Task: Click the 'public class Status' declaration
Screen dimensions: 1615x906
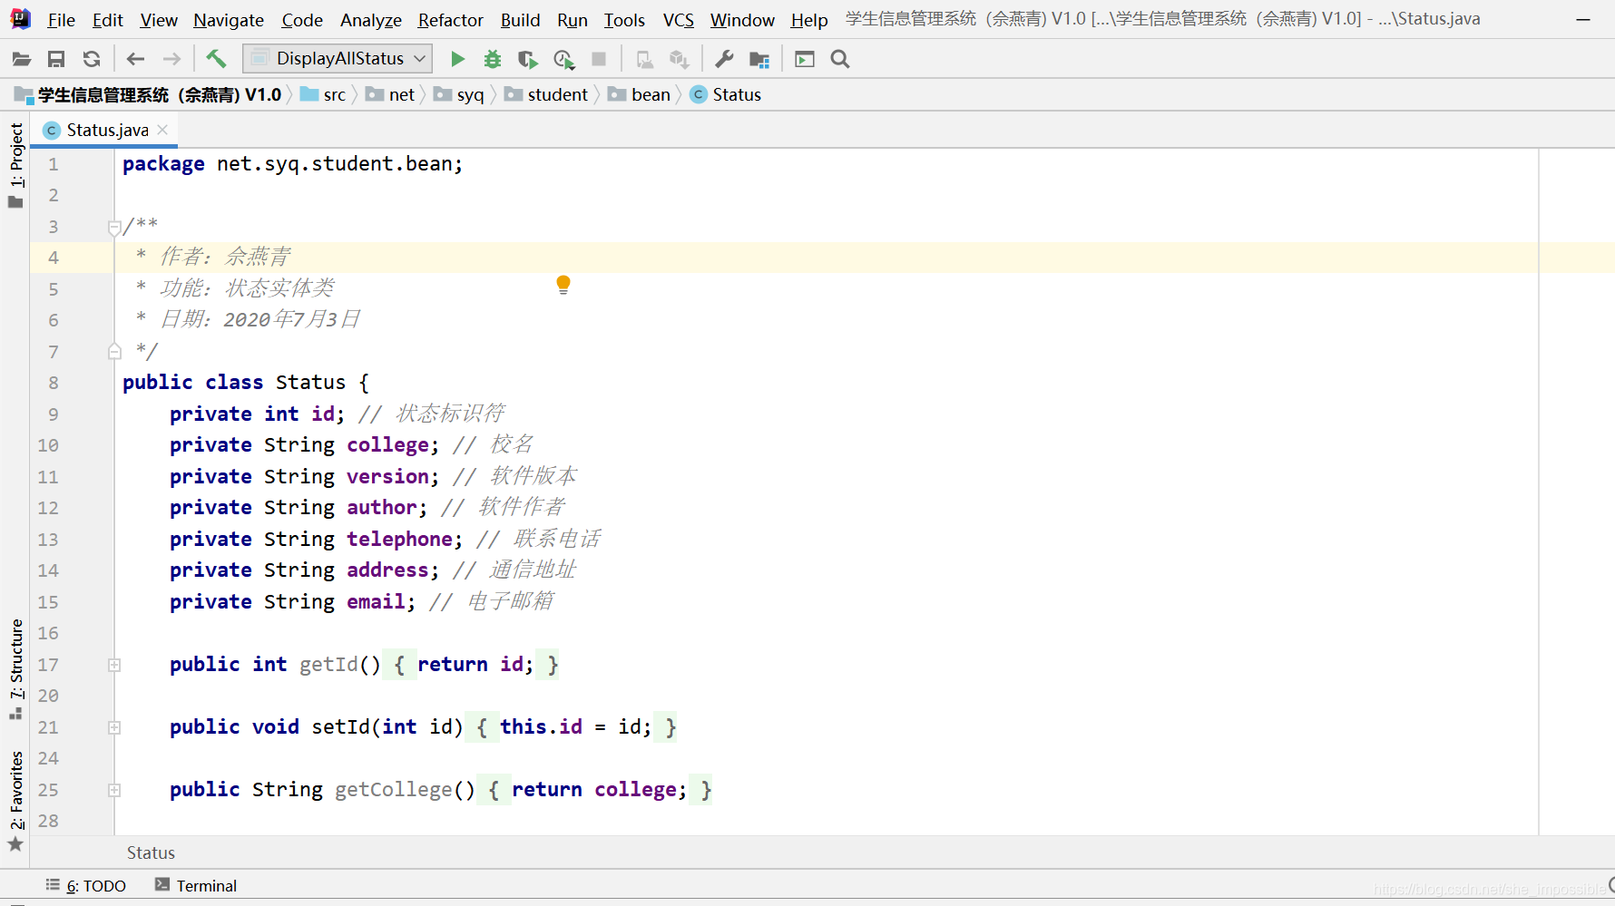Action: pos(234,383)
